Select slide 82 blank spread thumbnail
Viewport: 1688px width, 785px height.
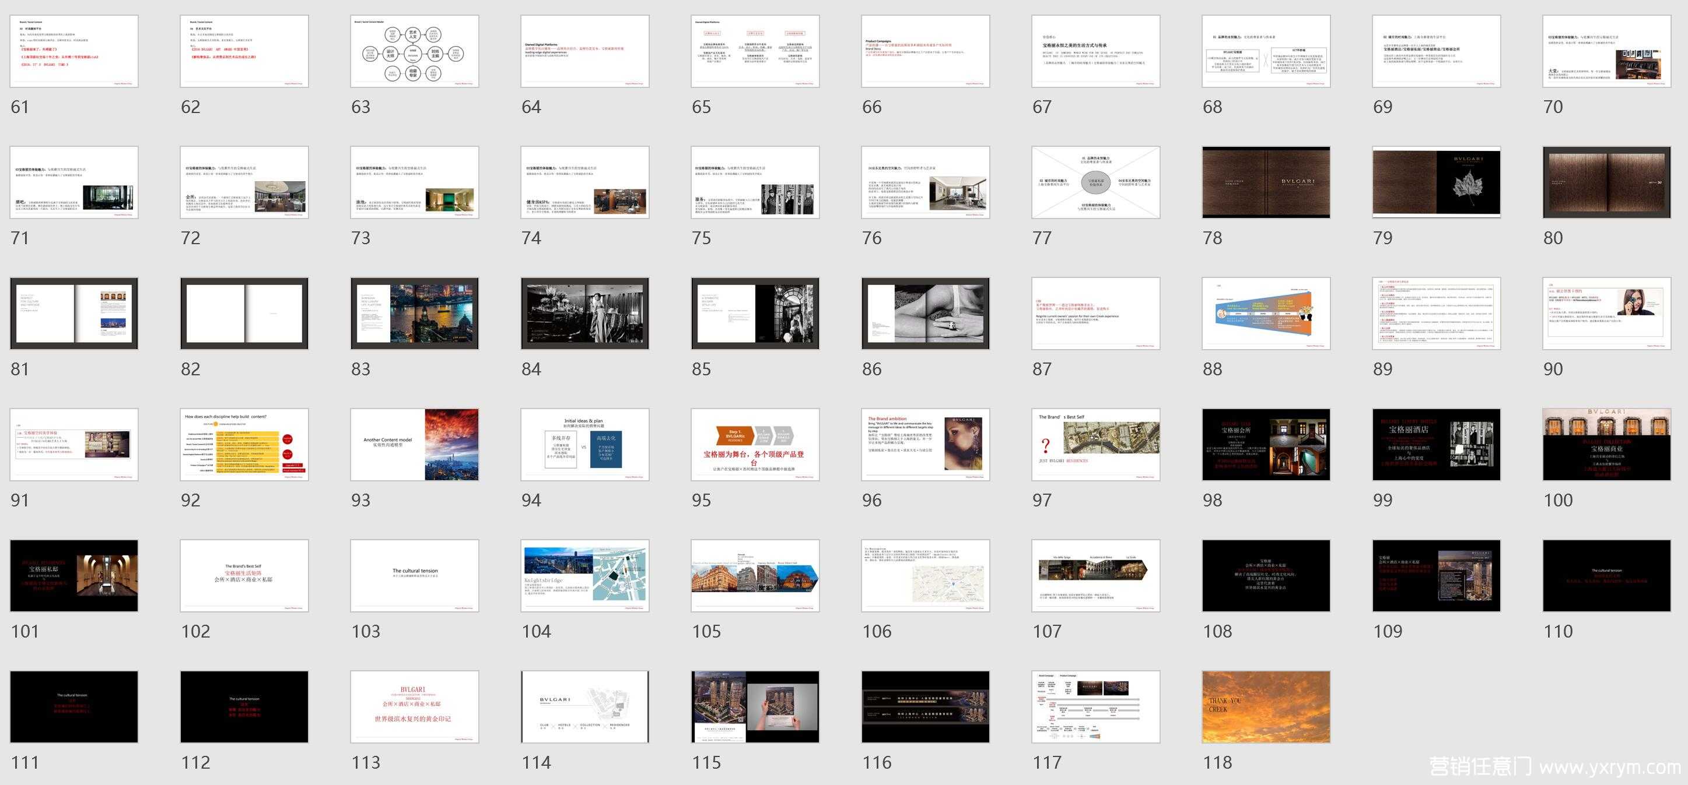click(244, 314)
